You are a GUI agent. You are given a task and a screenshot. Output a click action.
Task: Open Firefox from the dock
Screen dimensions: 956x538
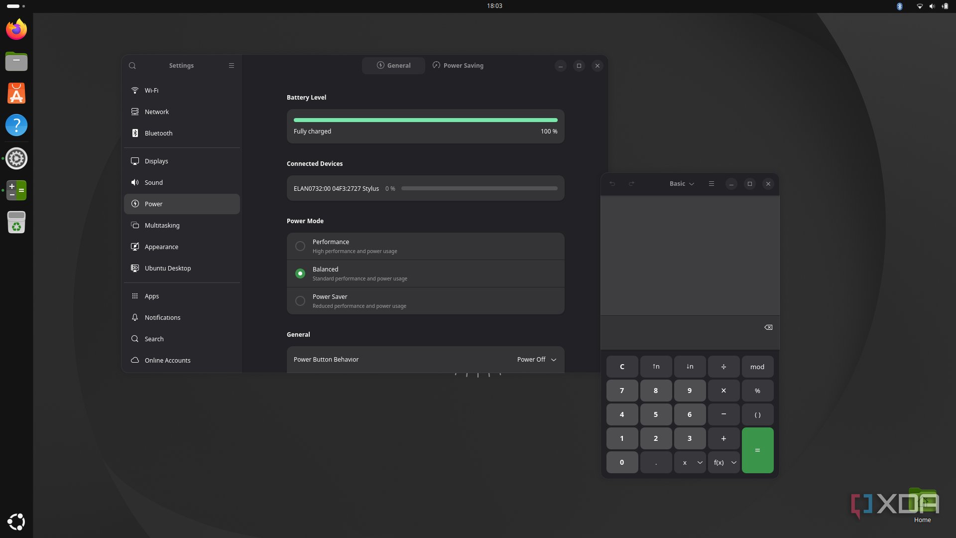[x=16, y=29]
